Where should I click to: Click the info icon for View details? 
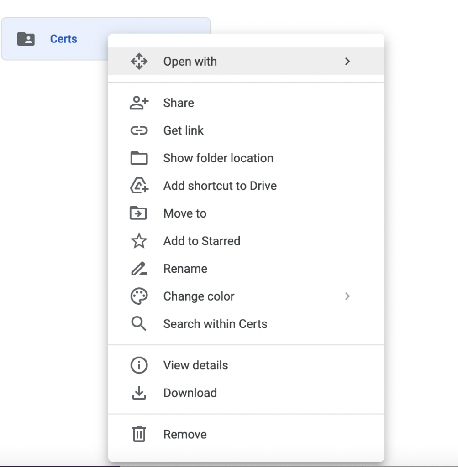coord(139,365)
